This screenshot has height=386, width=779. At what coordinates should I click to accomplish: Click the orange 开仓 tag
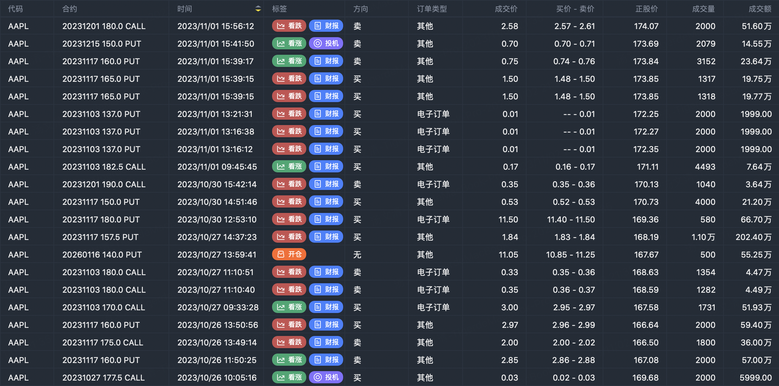pyautogui.click(x=289, y=254)
